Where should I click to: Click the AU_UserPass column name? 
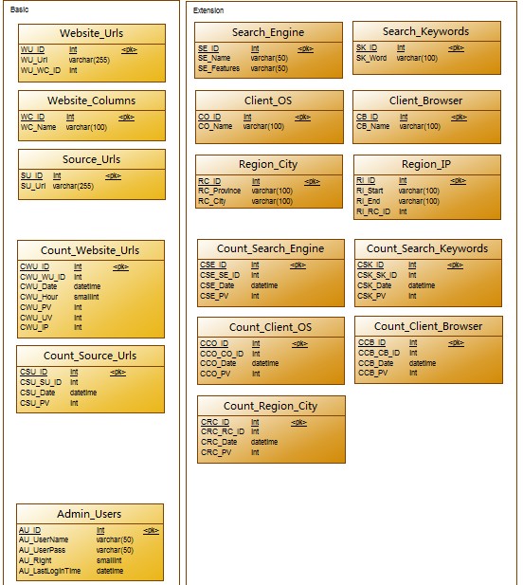point(42,550)
